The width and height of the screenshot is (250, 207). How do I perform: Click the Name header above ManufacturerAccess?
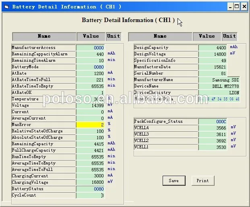coord(44,37)
